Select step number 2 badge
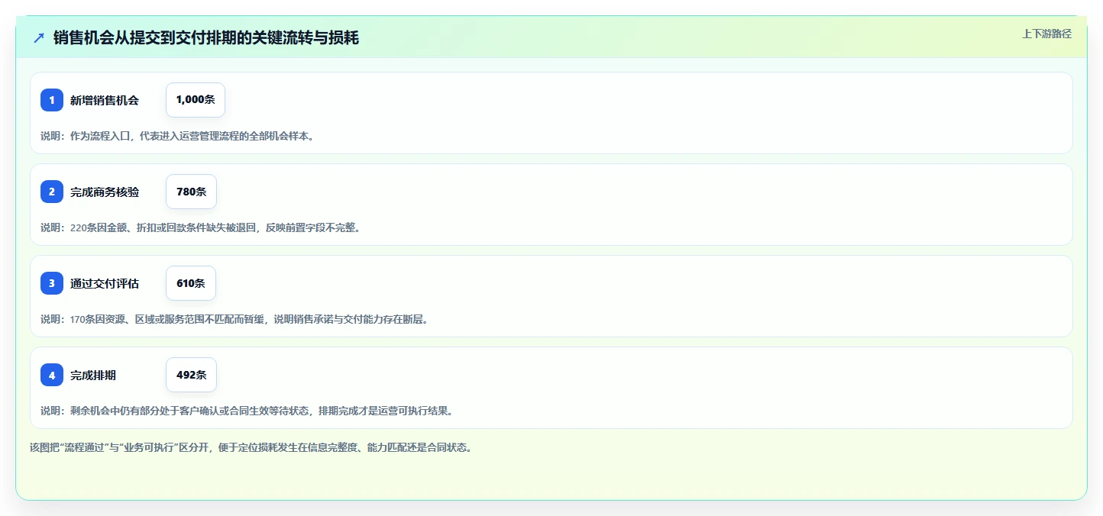This screenshot has width=1103, height=516. [x=52, y=192]
